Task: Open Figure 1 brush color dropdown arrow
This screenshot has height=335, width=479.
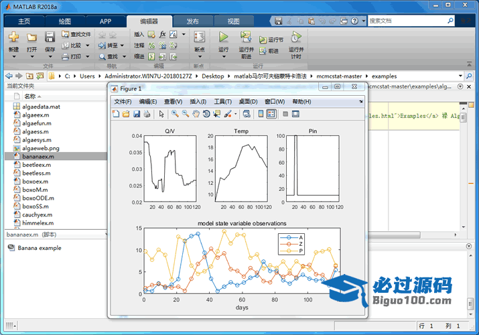Action: point(236,114)
